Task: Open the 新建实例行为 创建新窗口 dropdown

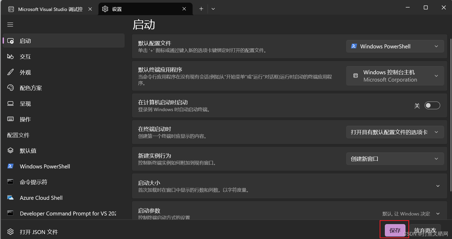Action: [x=395, y=159]
